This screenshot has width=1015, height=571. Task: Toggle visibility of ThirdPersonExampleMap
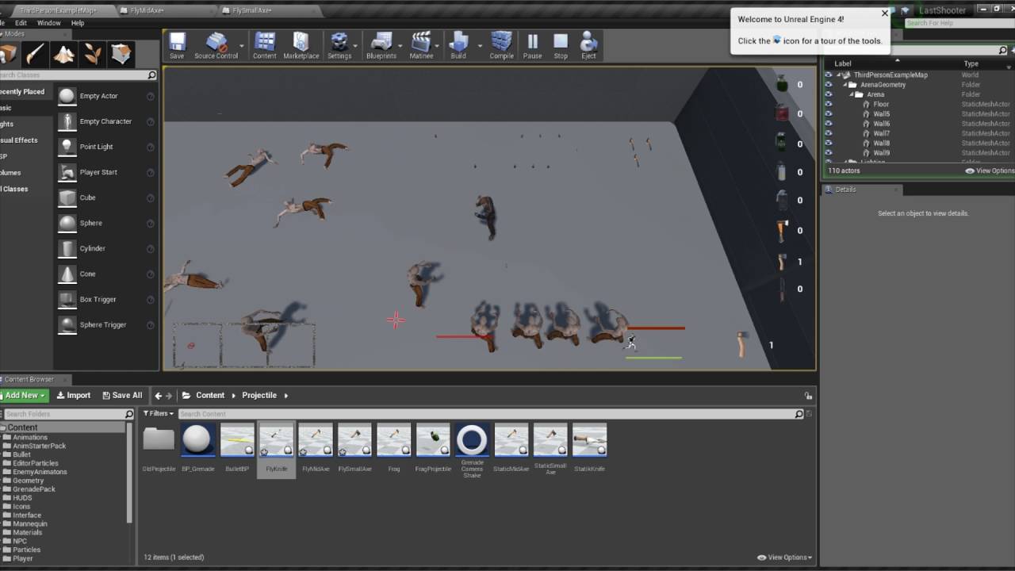[829, 75]
